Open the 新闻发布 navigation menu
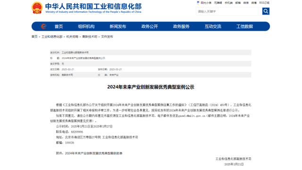302x170 pixels. 118,26
